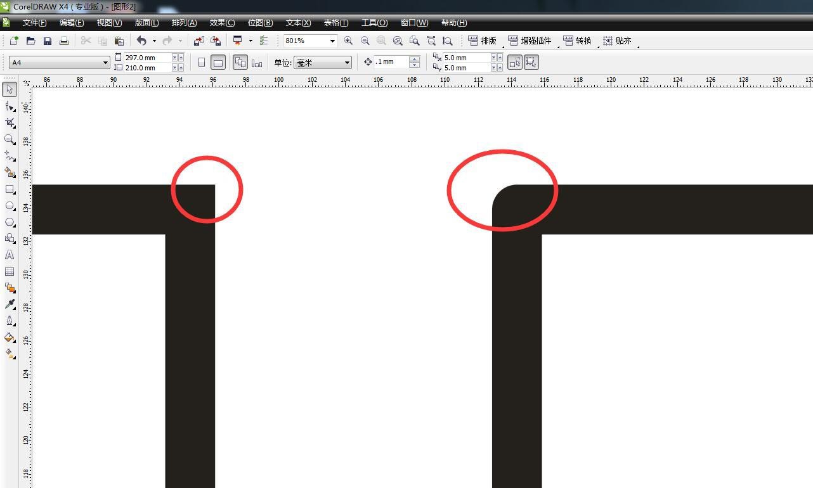Open the 毫米 units dropdown
This screenshot has width=813, height=488.
(x=347, y=63)
